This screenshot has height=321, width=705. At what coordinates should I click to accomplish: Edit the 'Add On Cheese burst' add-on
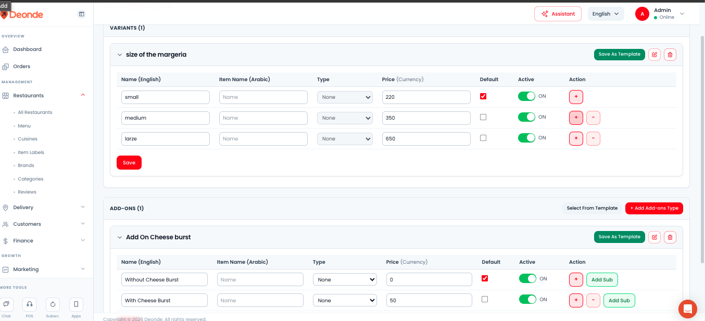tap(654, 237)
